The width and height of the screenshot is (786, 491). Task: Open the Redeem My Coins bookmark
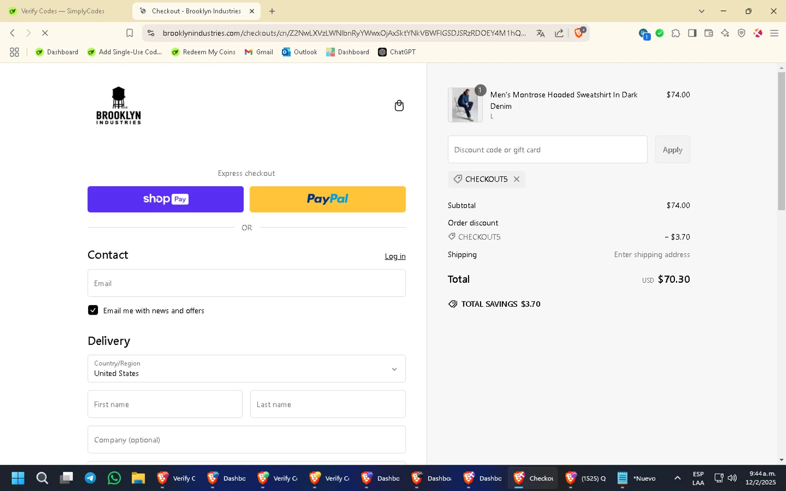click(x=203, y=52)
